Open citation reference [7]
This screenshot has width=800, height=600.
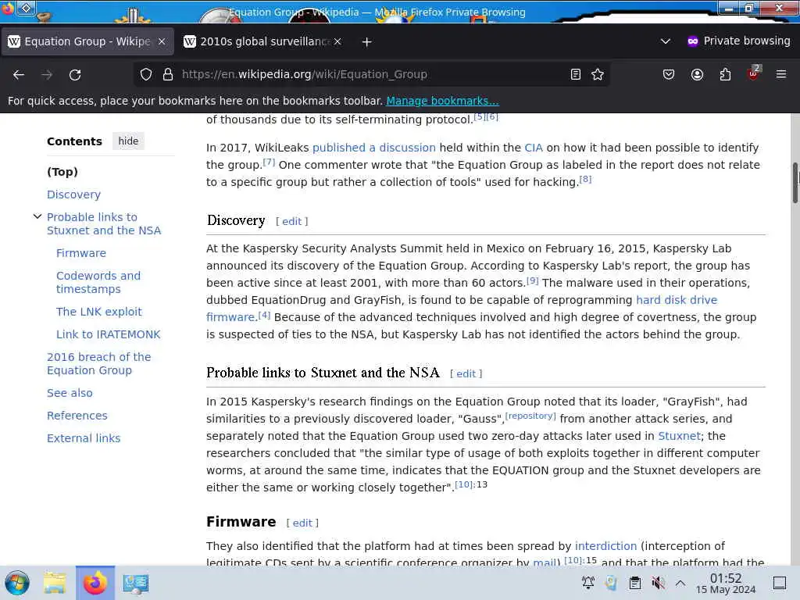[x=269, y=162]
